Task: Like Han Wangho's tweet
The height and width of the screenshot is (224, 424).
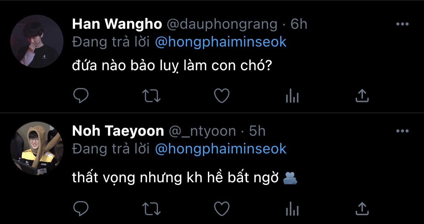Action: (222, 96)
